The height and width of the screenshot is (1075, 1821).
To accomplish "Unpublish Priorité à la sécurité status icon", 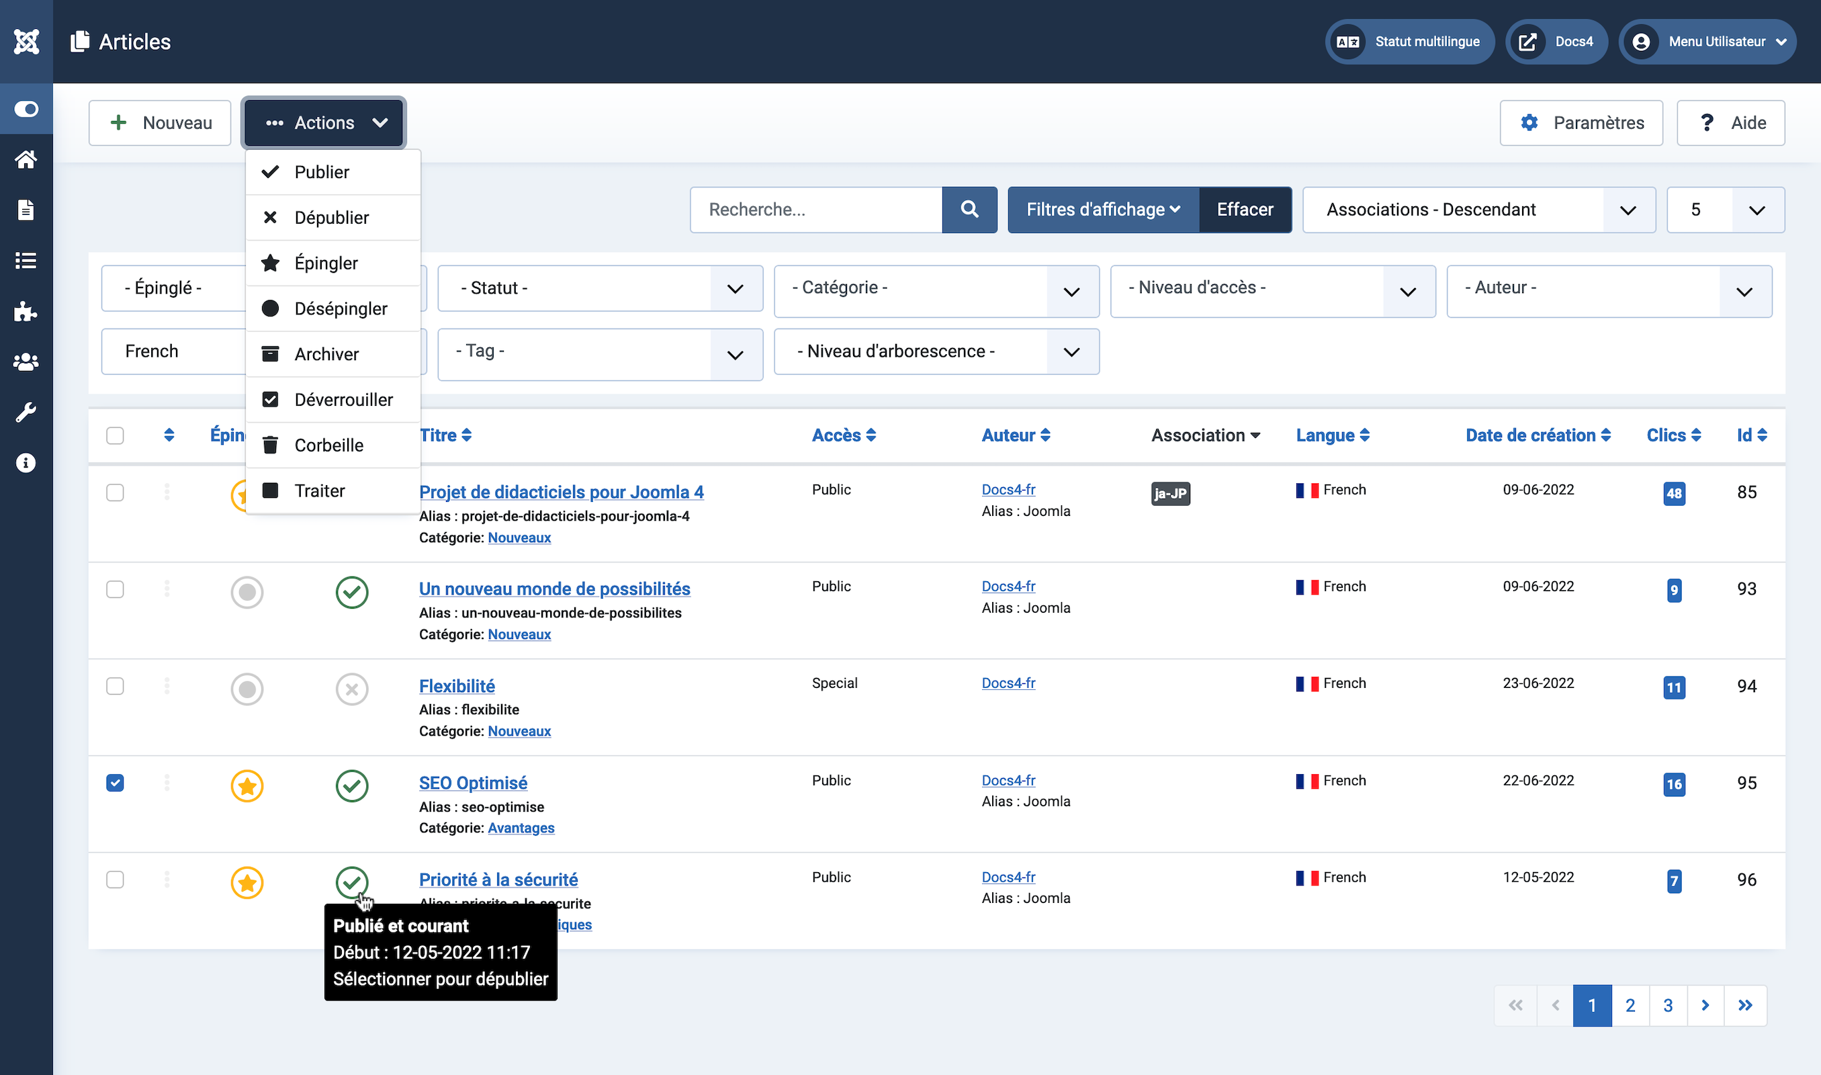I will 352,882.
